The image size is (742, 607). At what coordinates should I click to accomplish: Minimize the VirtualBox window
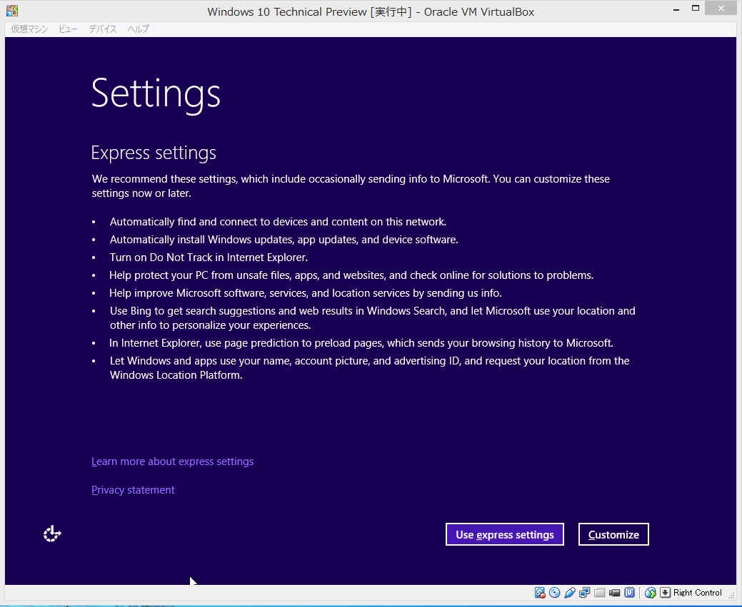[676, 9]
